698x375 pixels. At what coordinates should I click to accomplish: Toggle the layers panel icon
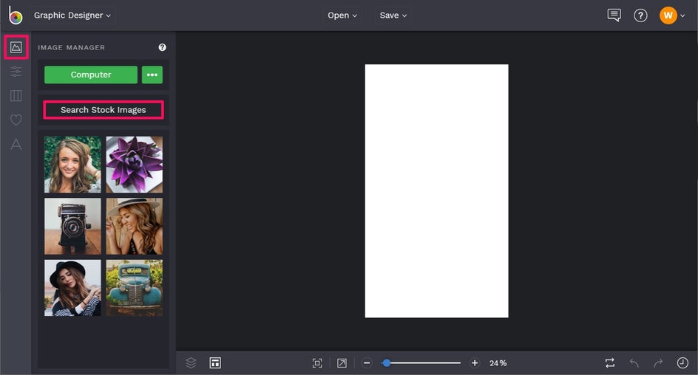pos(191,362)
